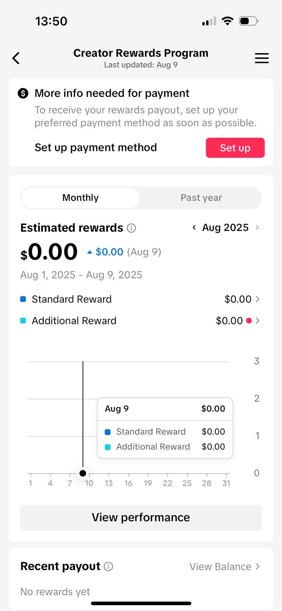Tap the red Set up button
This screenshot has height=611, width=282.
coord(235,148)
